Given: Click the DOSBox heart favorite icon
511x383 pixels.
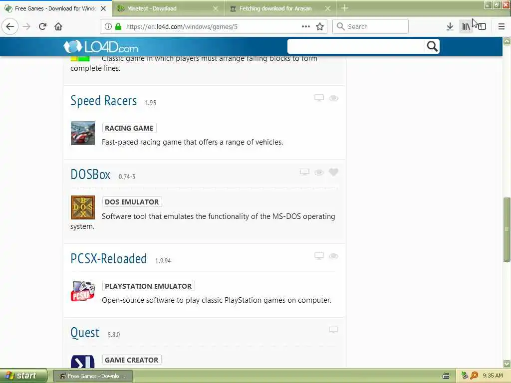Looking at the screenshot, I should pyautogui.click(x=333, y=172).
